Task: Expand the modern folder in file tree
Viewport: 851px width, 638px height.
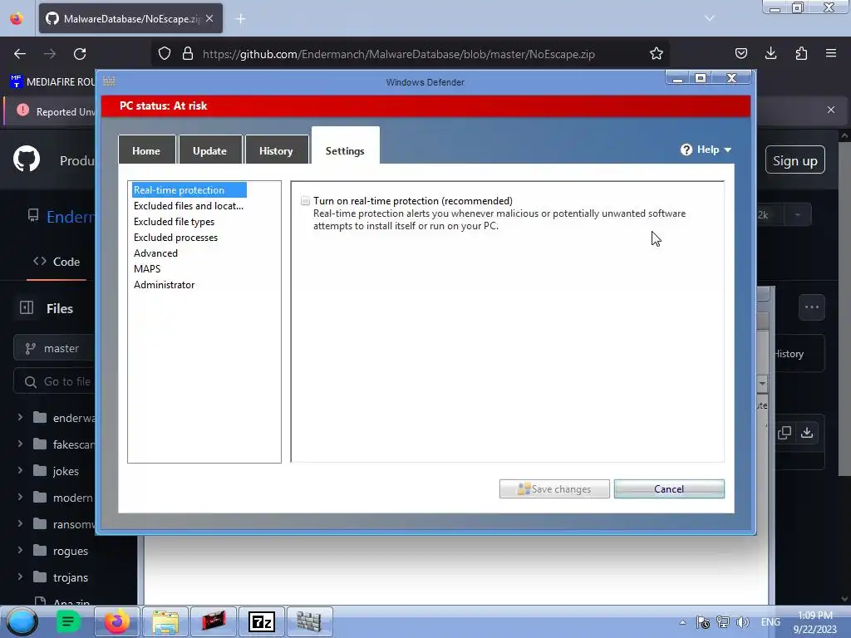Action: [20, 497]
